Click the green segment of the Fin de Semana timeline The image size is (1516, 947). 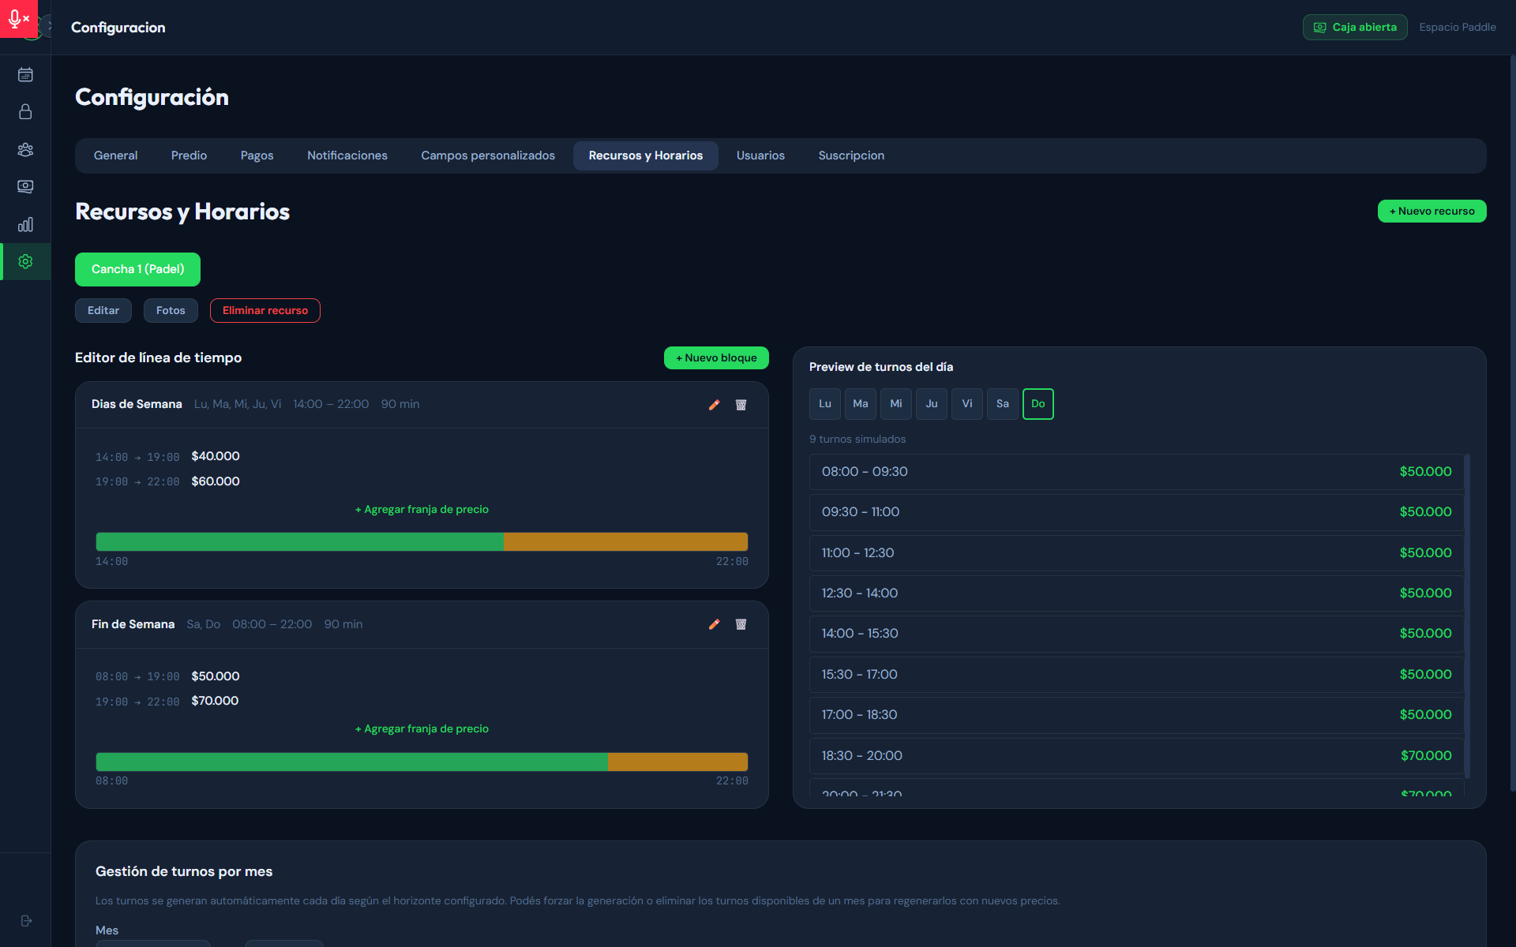tap(351, 762)
